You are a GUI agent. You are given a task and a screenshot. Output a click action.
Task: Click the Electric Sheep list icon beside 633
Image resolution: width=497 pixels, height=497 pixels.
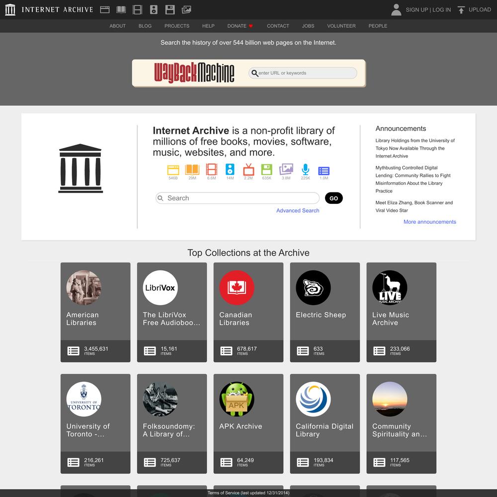click(x=303, y=351)
